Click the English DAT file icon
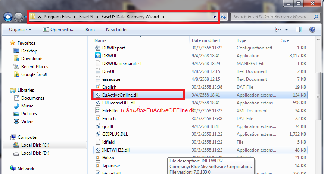Image resolution: width=324 pixels, height=174 pixels. tap(98, 86)
